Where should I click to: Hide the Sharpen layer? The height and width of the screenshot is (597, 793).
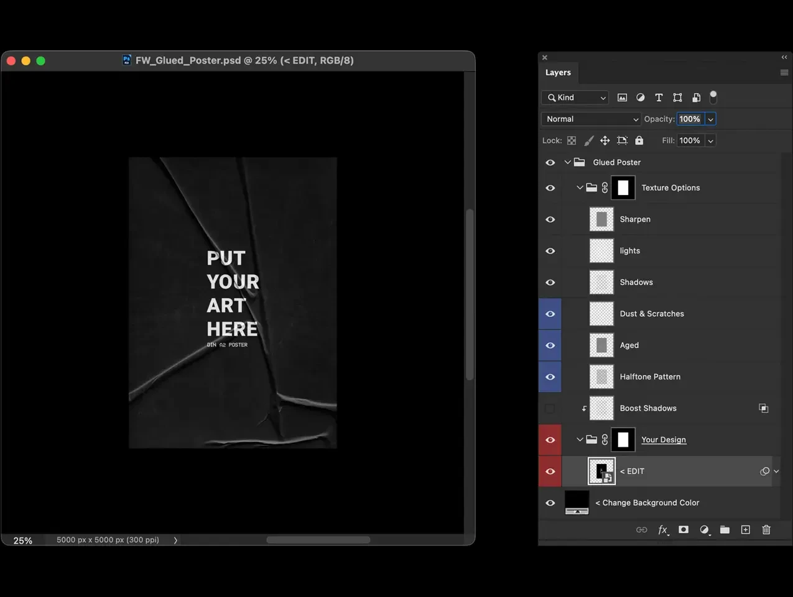[x=550, y=219]
